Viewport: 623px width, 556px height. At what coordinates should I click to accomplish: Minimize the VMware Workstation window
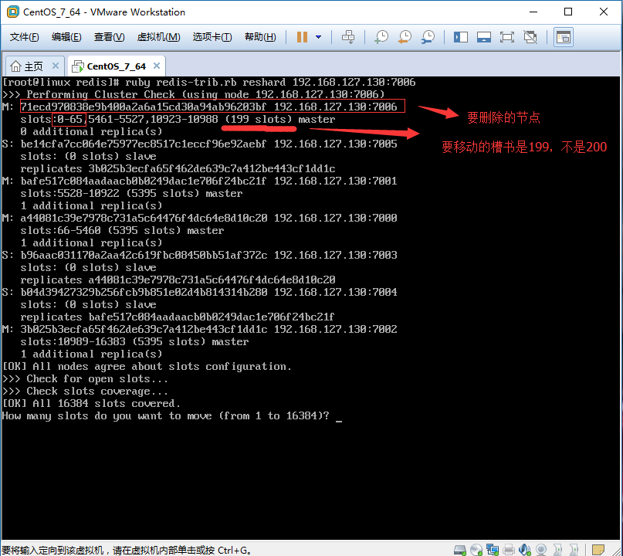coord(533,12)
